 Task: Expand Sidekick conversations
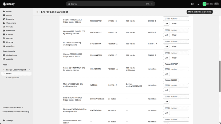(x=13, y=108)
